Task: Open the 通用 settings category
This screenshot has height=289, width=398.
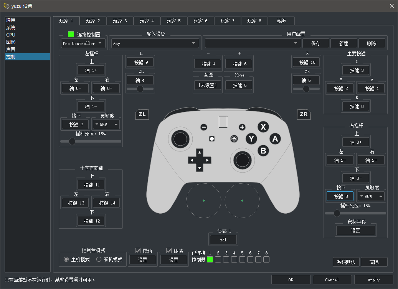Action: click(x=27, y=20)
